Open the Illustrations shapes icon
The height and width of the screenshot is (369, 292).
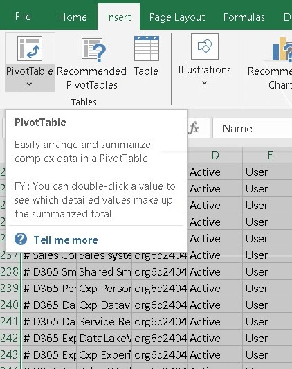(x=205, y=46)
